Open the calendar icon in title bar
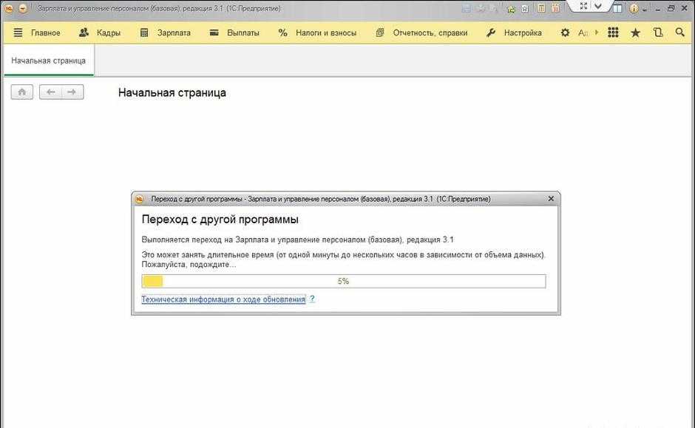 point(555,8)
